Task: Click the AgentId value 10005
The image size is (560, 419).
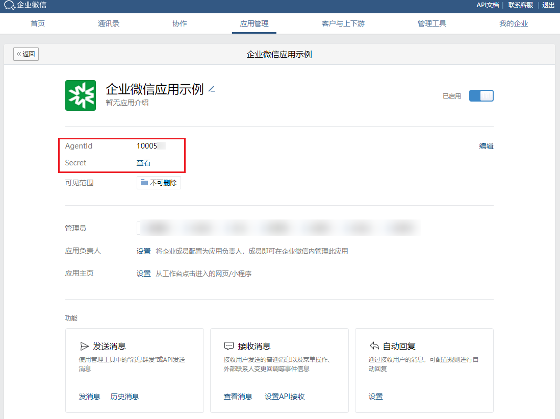Action: [147, 146]
